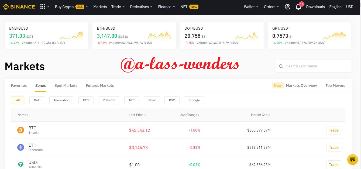Image resolution: width=361 pixels, height=169 pixels.
Task: Click the Ethereum coin icon
Action: click(x=20, y=147)
